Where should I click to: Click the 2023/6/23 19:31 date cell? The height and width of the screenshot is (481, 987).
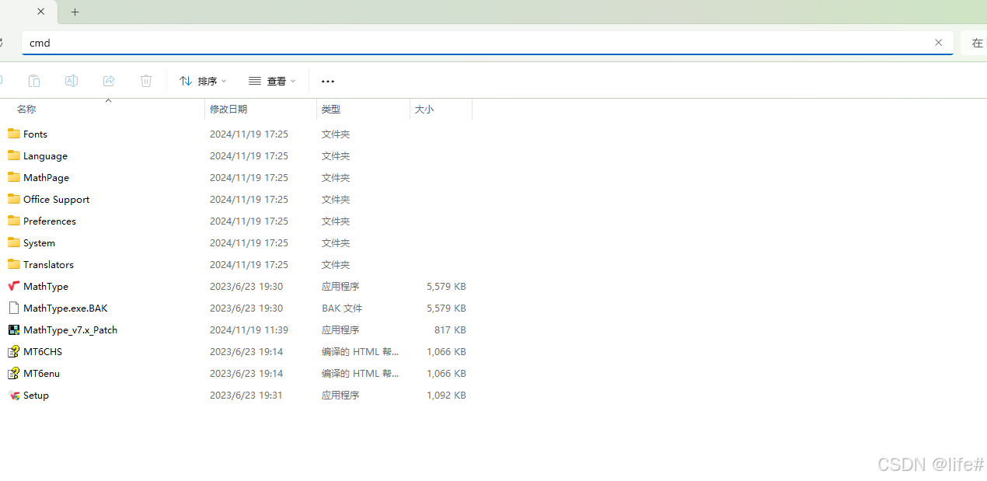pos(246,396)
